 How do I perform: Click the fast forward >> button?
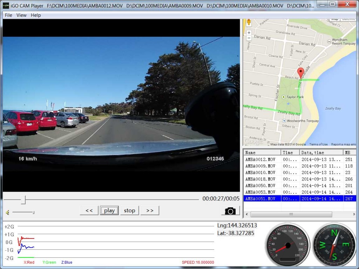(150, 211)
